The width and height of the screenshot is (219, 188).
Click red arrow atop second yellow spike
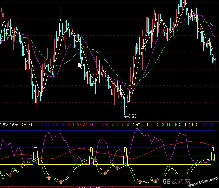click(95, 160)
